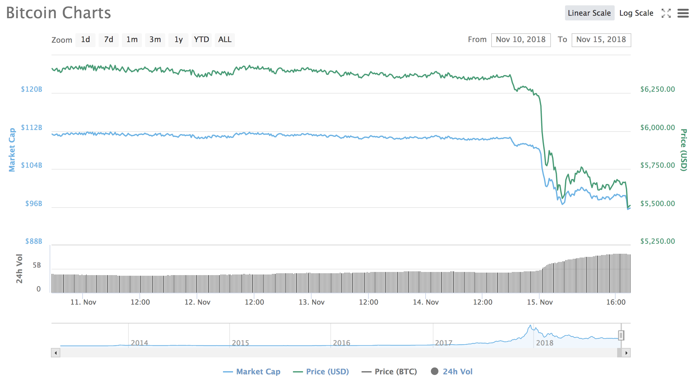Click the 14. Nov x-axis label

[x=426, y=302]
